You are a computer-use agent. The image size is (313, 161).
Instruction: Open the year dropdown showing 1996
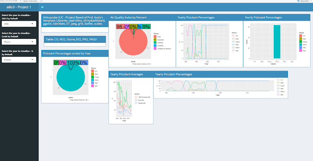19,24
